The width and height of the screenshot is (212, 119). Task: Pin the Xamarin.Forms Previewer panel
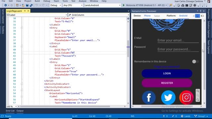tap(201, 11)
